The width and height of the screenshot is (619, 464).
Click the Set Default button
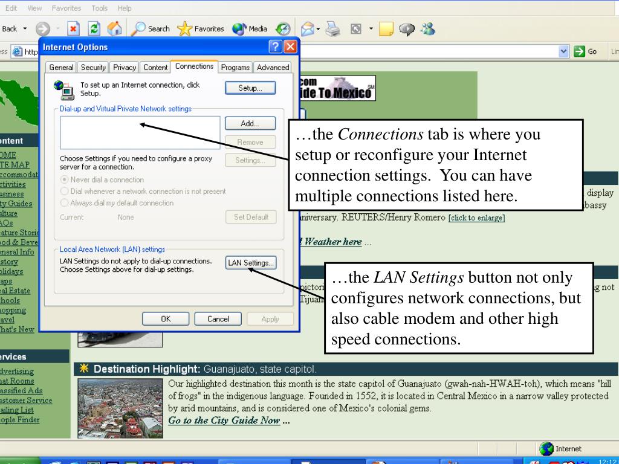[x=251, y=217]
